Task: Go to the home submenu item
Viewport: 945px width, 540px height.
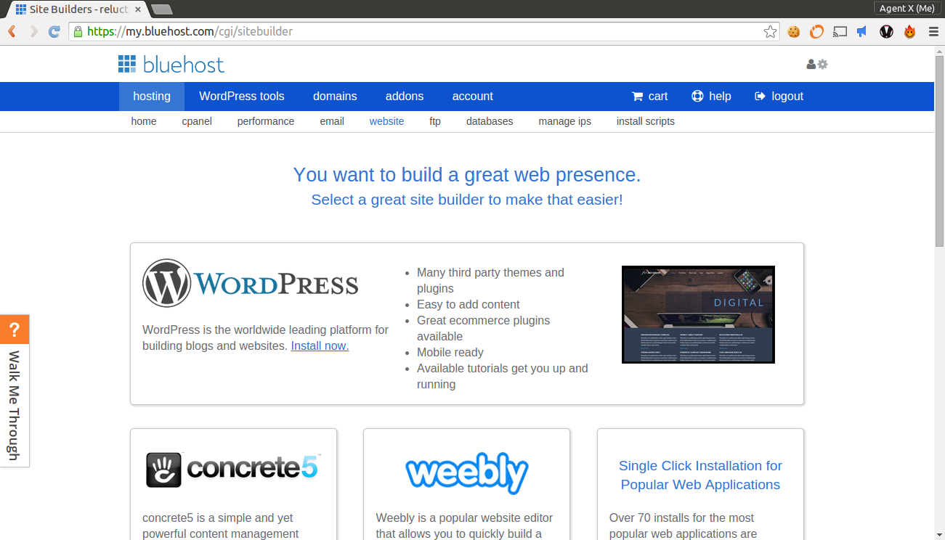Action: click(144, 121)
